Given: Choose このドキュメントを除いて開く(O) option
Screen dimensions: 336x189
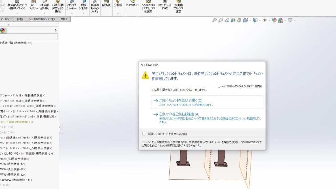Looking at the screenshot, I should click(180, 101).
